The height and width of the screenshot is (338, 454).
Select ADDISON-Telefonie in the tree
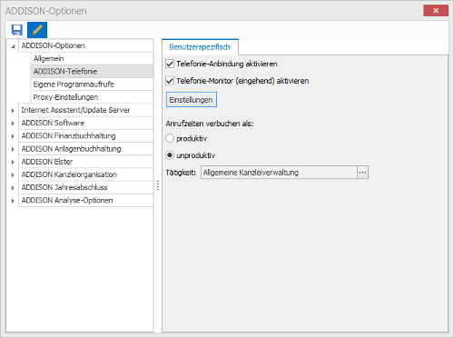tap(92, 72)
